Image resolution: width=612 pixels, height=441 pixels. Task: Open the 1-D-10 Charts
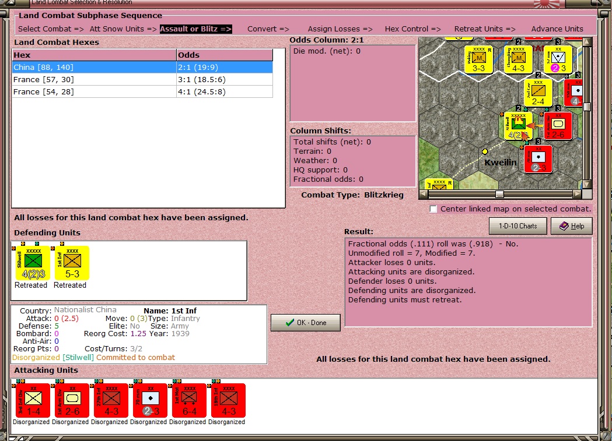[x=517, y=226]
